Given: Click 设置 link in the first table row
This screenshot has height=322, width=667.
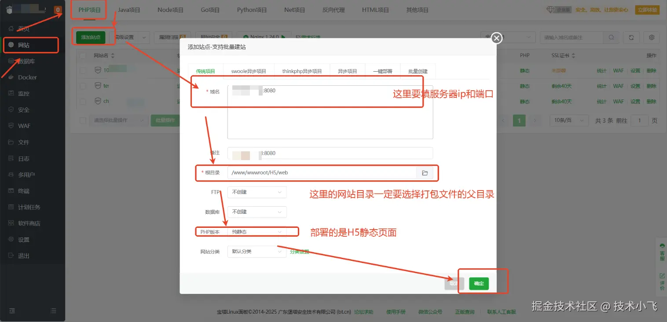Looking at the screenshot, I should [635, 70].
